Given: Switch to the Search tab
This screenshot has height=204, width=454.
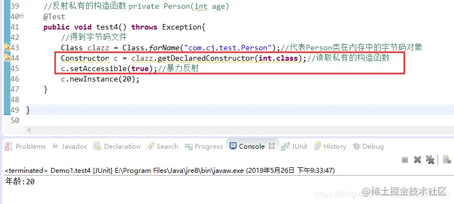Looking at the screenshot, I should click(x=162, y=146).
